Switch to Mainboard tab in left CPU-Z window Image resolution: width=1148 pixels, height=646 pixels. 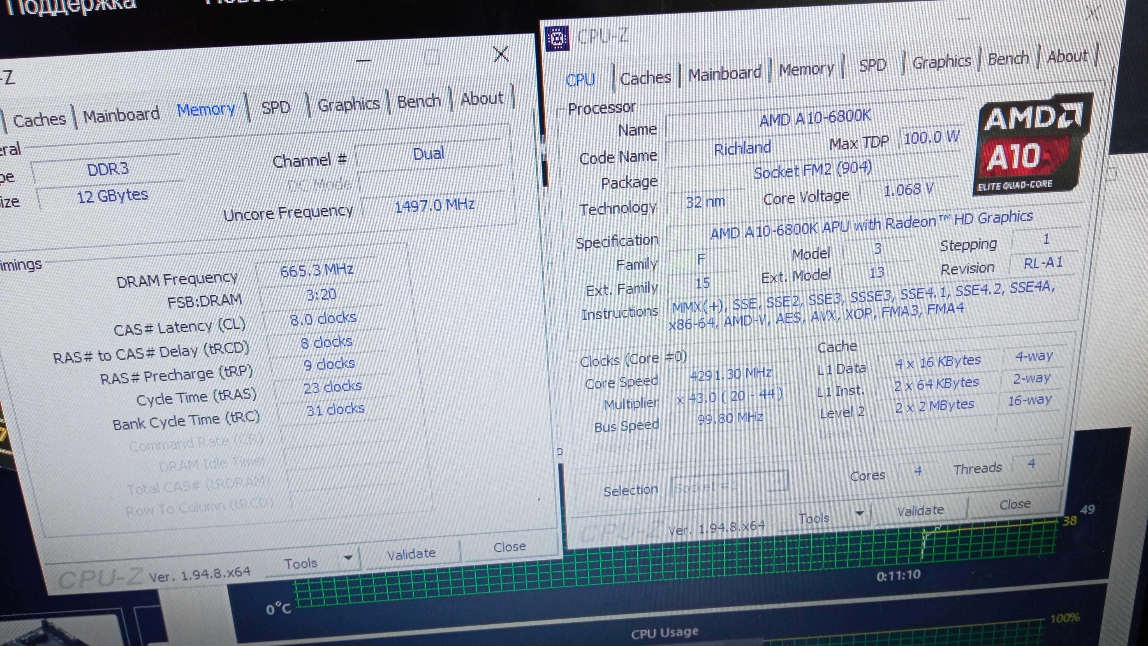121,115
